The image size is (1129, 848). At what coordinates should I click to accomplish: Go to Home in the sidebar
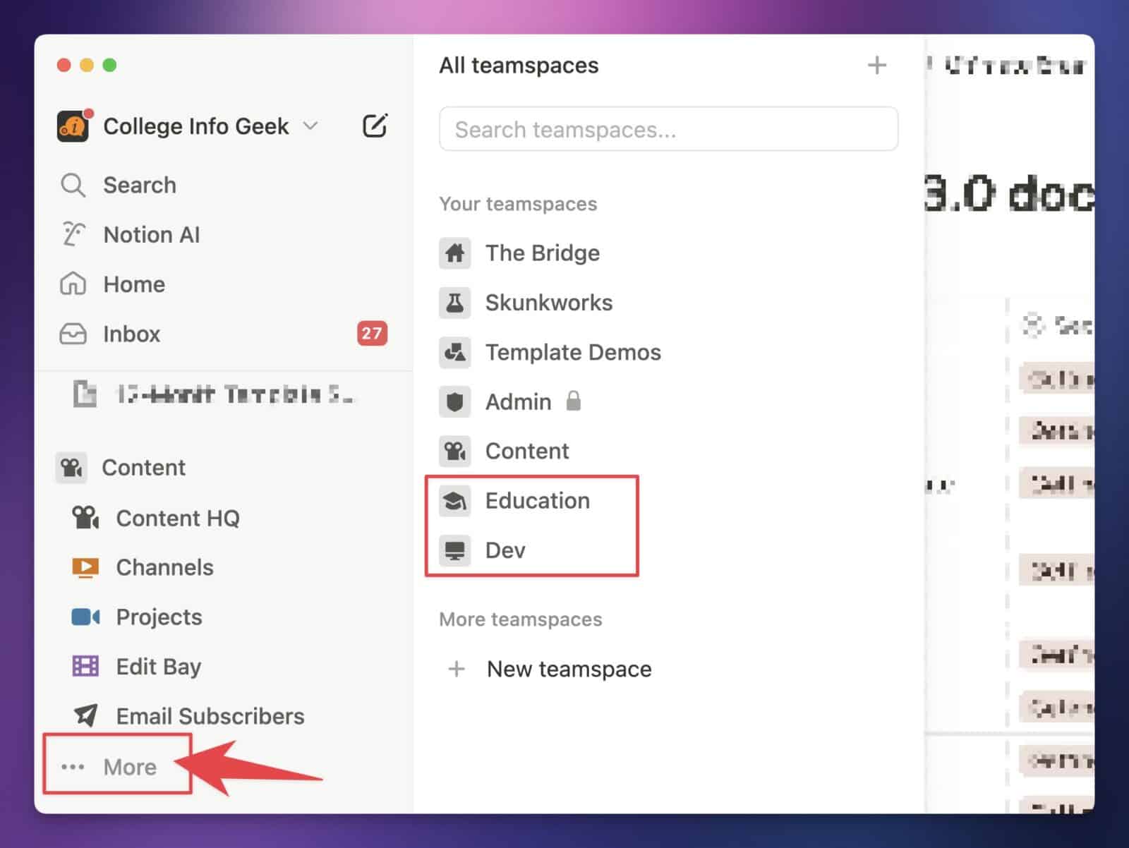click(x=133, y=284)
